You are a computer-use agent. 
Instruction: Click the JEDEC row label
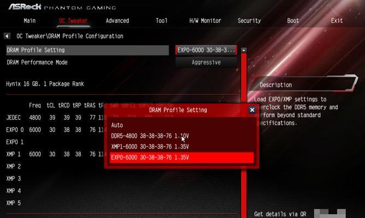click(x=13, y=118)
